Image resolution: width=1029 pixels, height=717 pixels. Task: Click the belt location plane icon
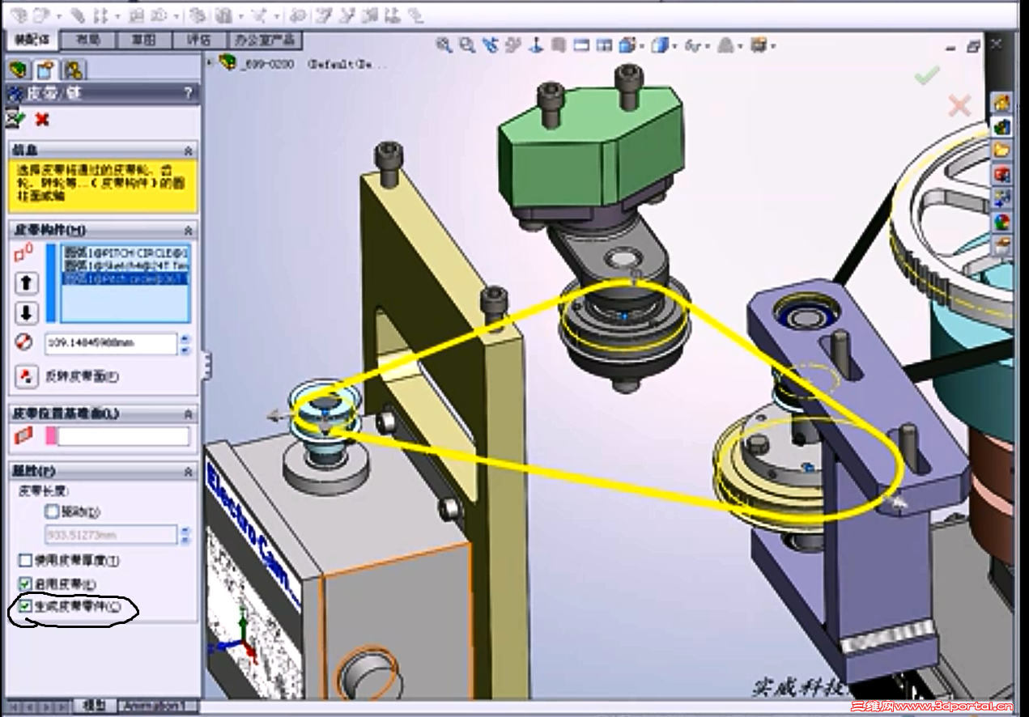pos(24,436)
